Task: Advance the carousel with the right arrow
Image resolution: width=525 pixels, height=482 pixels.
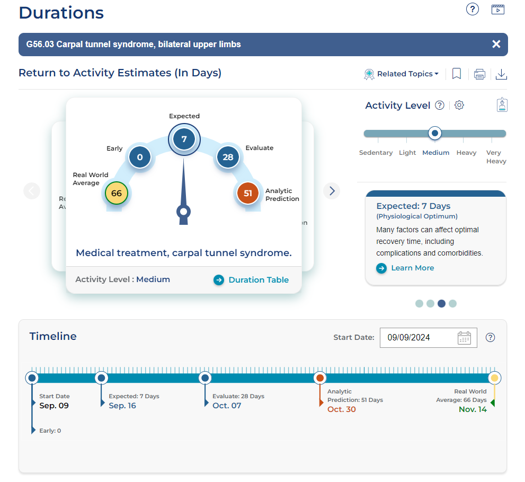Action: coord(332,191)
